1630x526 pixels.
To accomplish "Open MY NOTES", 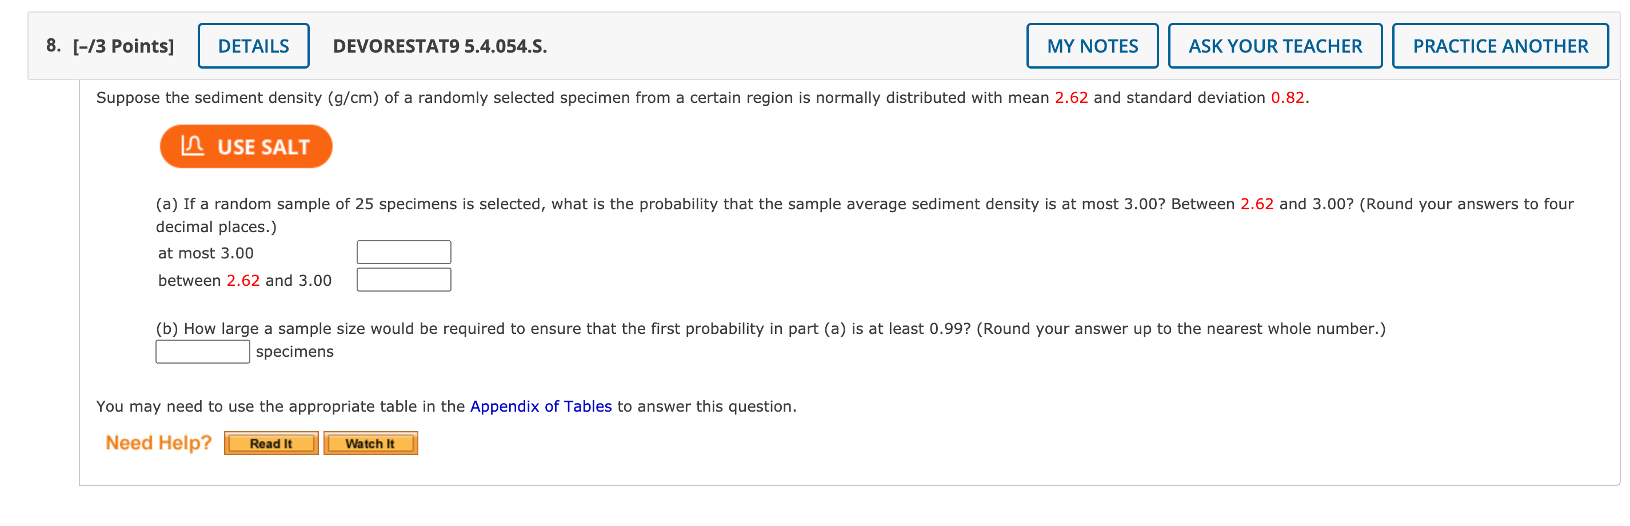I will click(x=1092, y=46).
